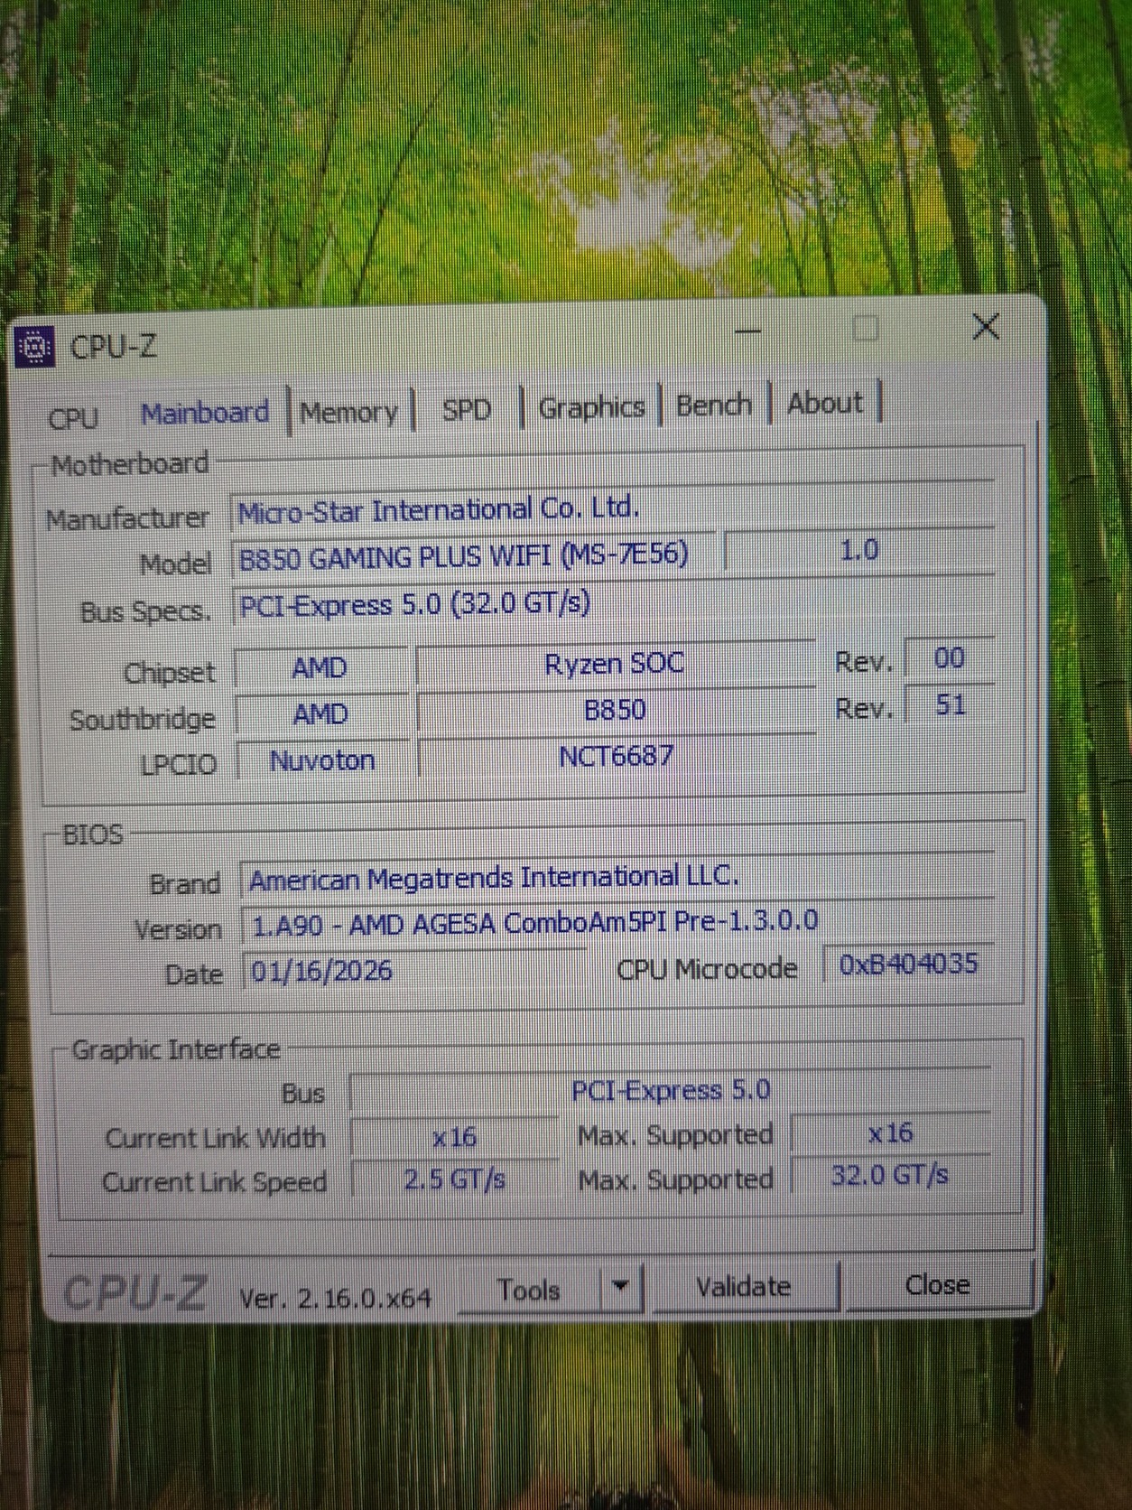Click the chipset Rev. 00 value
1132x1510 pixels.
950,657
